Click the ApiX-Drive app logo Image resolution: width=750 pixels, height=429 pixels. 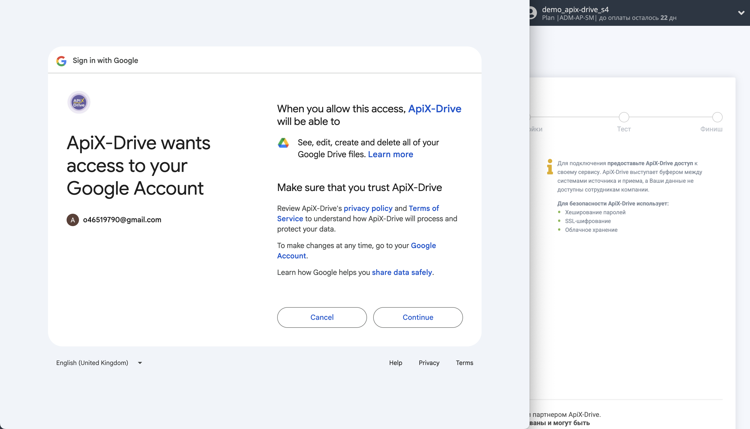(79, 102)
